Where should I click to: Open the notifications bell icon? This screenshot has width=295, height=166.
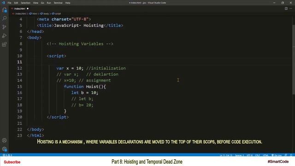(x=291, y=155)
